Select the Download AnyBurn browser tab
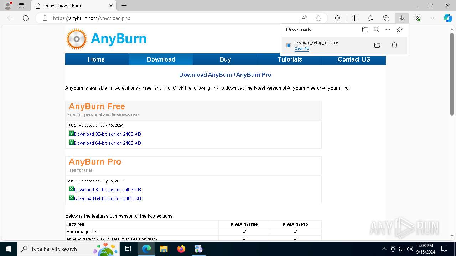This screenshot has width=456, height=256. [73, 6]
